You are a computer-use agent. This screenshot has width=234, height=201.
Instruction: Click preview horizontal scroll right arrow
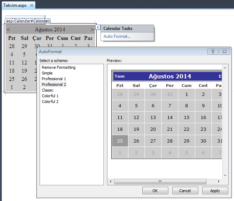(219, 181)
